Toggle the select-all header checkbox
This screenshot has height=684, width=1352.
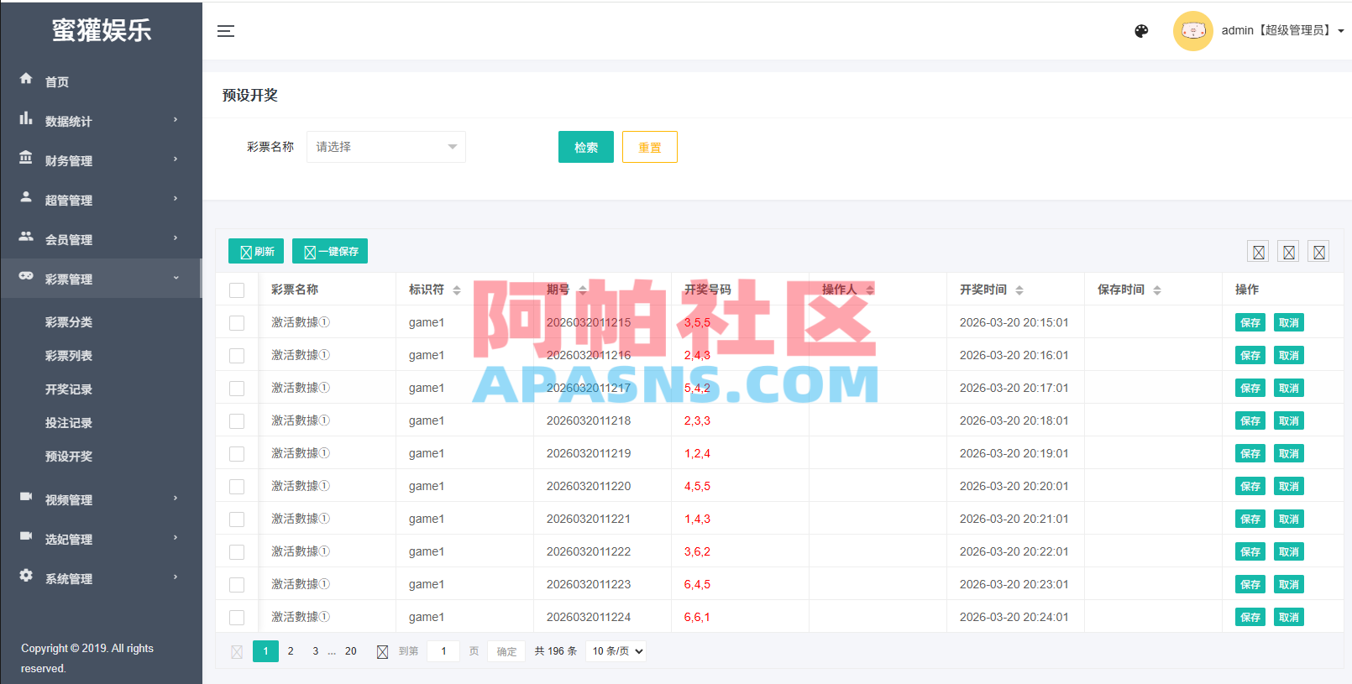pos(237,290)
